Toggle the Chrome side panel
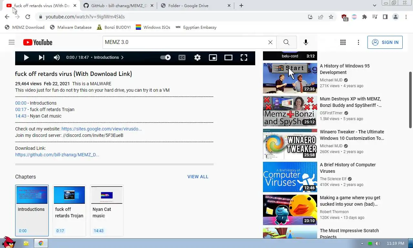Screen dimensions: 413x248 pos(385,17)
